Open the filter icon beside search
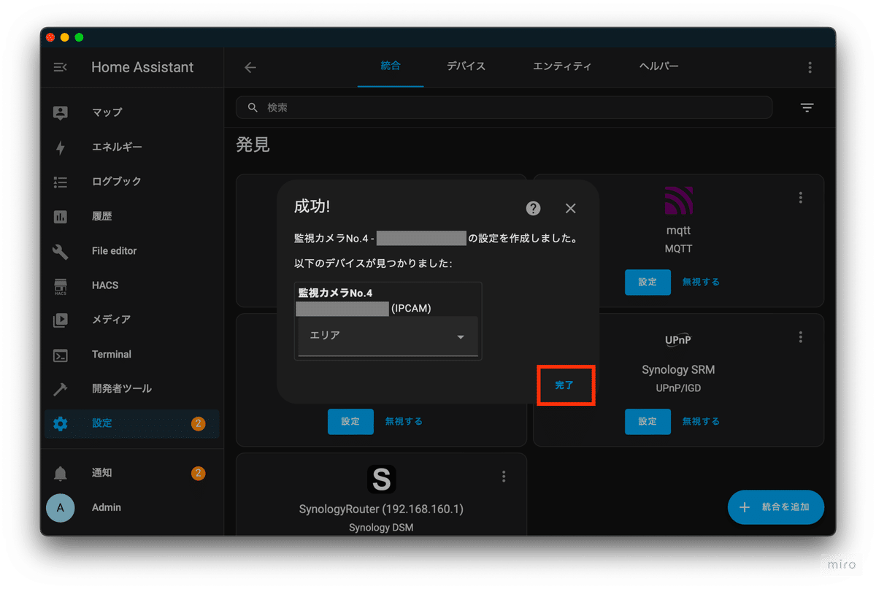The image size is (876, 589). [x=807, y=108]
